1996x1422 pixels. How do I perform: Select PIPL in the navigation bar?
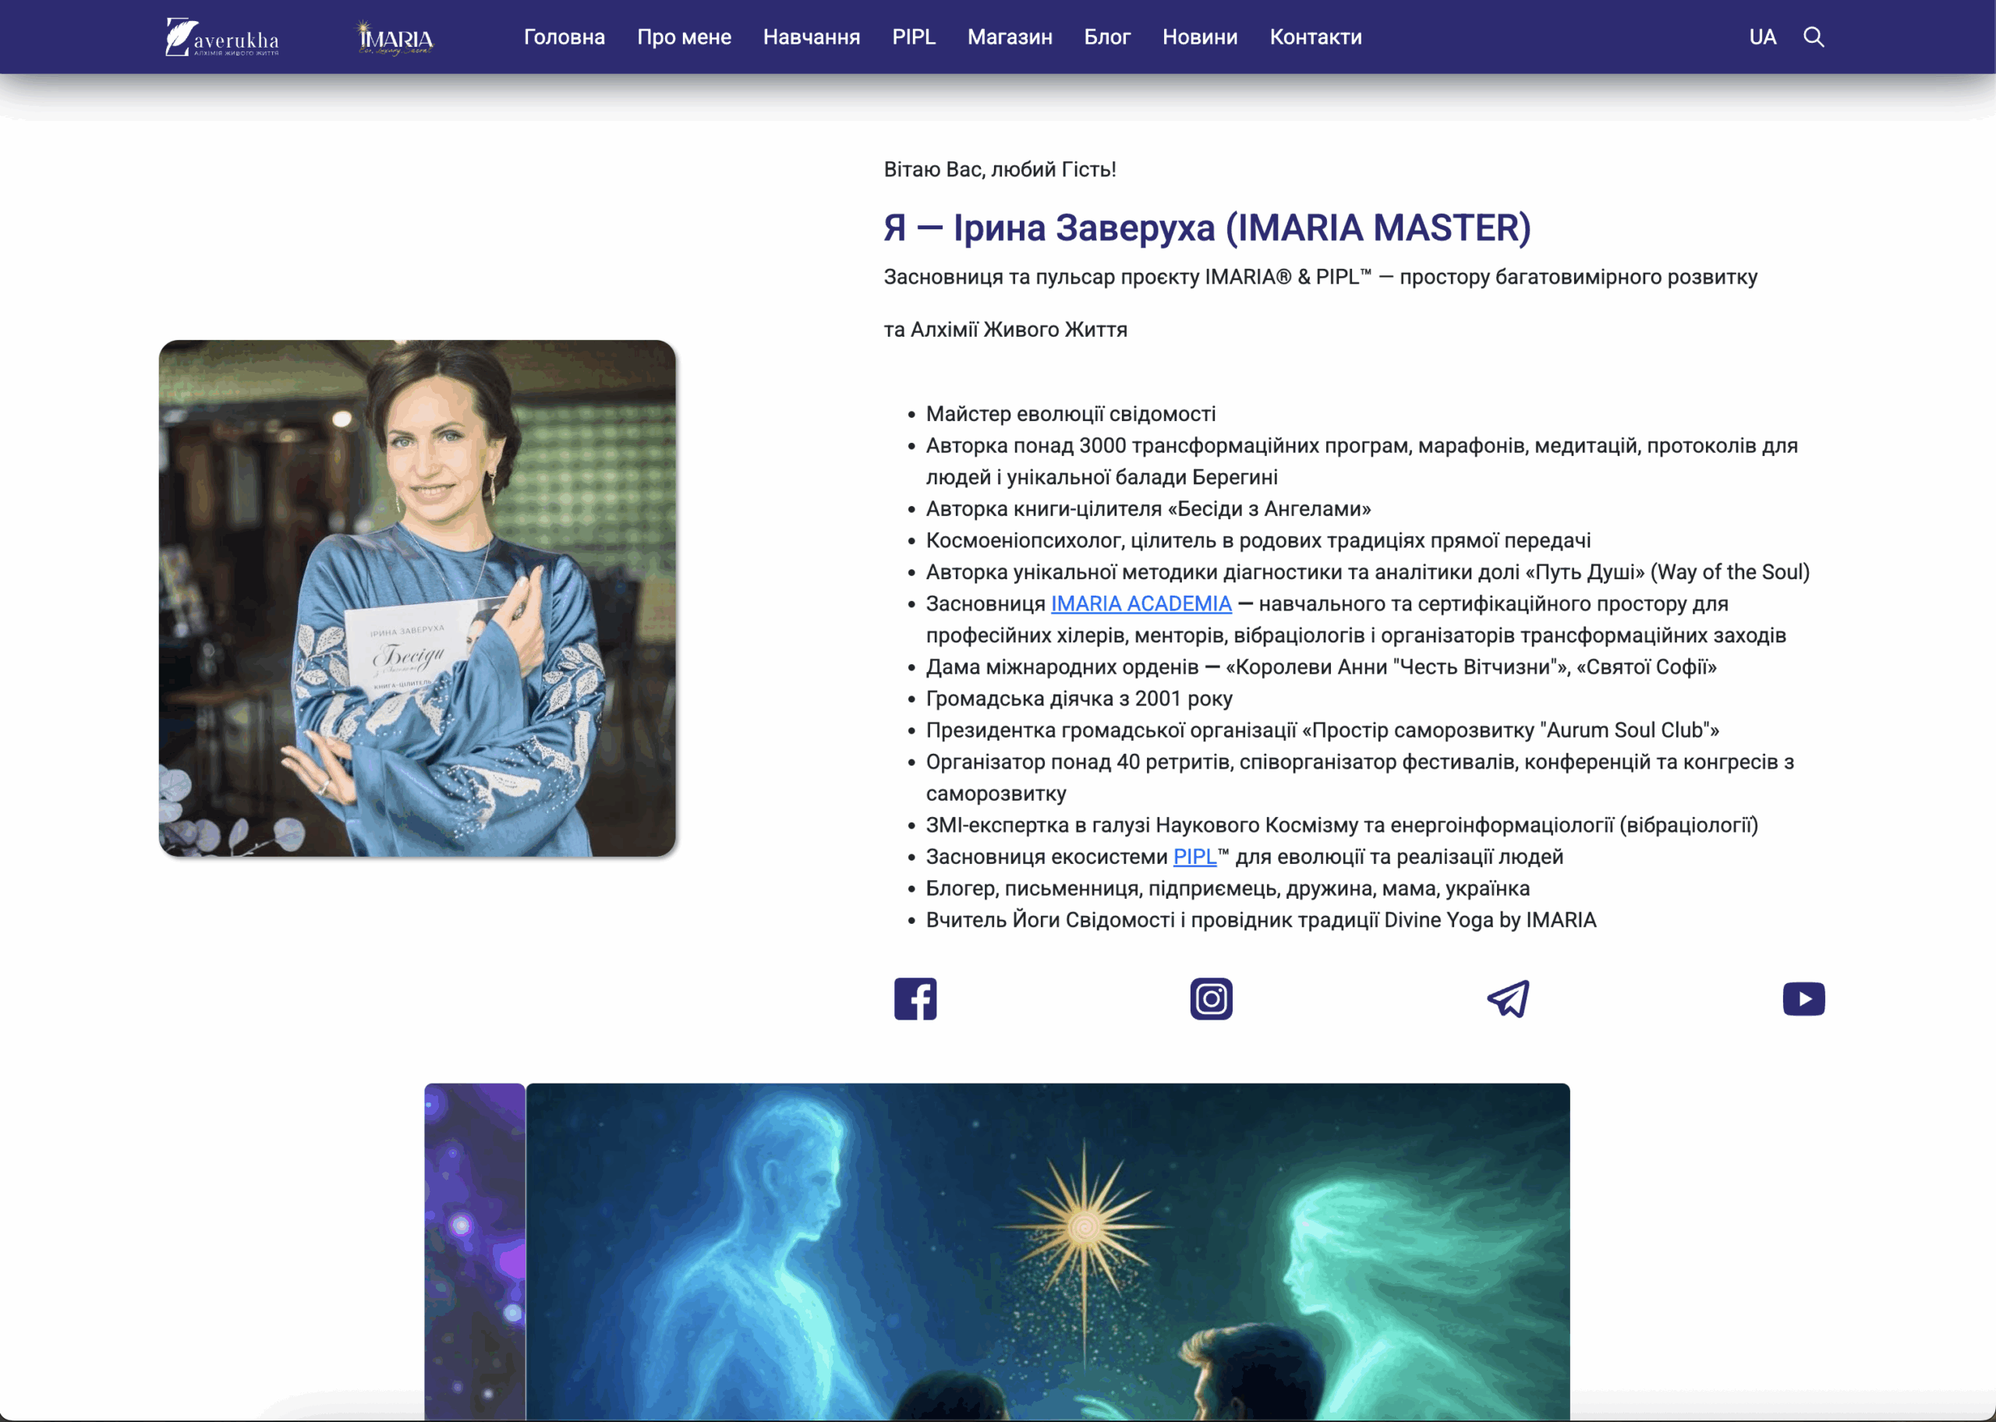point(913,37)
